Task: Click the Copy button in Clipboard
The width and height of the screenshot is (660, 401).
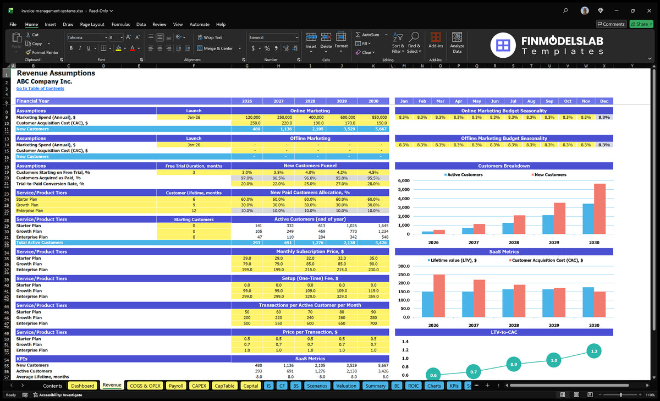Action: (34, 43)
